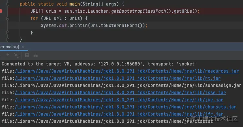The height and width of the screenshot is (127, 243).
Task: Collapse the for loop fold marker
Action: [x=8, y=19]
